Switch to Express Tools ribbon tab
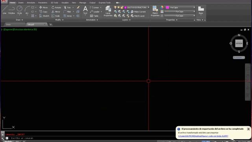The width and height of the screenshot is (252, 142). click(104, 3)
